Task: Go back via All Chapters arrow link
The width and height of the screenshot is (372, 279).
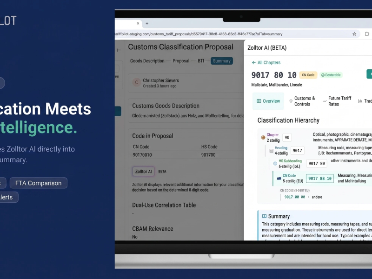Action: coord(266,63)
